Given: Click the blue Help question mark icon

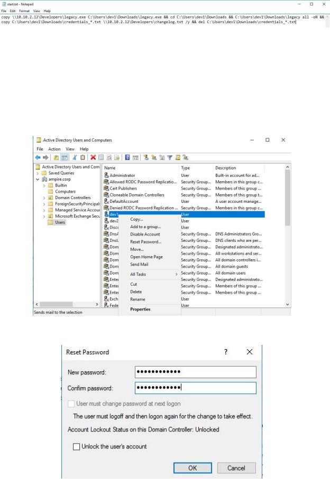Looking at the screenshot, I should point(127,157).
